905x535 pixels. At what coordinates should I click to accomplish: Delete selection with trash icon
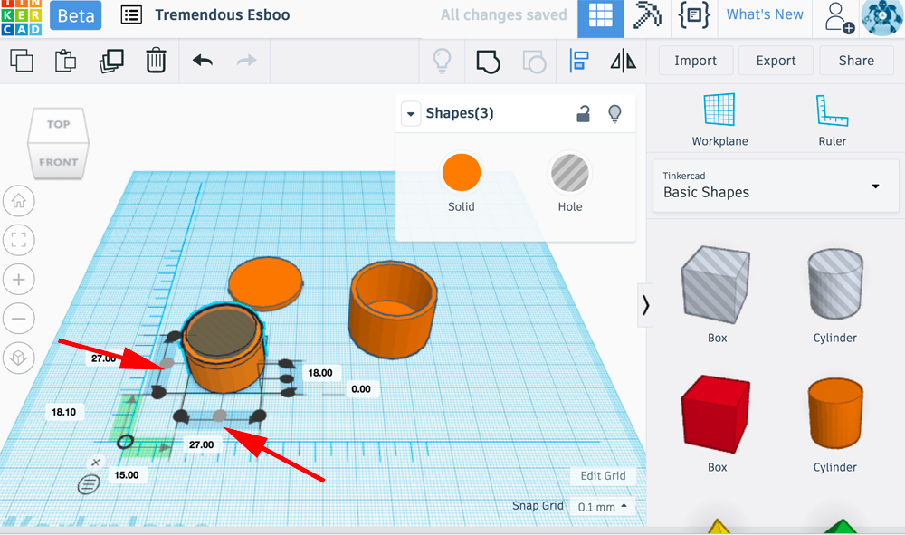156,61
